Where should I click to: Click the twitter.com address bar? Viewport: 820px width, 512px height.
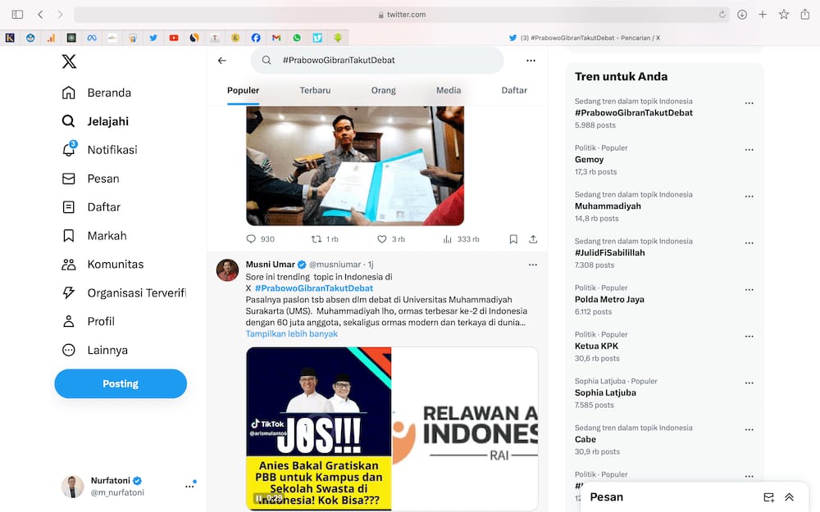(402, 15)
